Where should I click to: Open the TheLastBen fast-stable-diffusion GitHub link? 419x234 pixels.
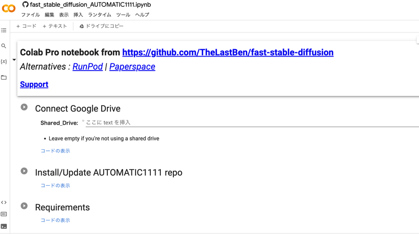click(x=228, y=52)
